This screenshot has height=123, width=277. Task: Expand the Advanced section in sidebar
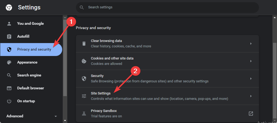click(x=32, y=116)
